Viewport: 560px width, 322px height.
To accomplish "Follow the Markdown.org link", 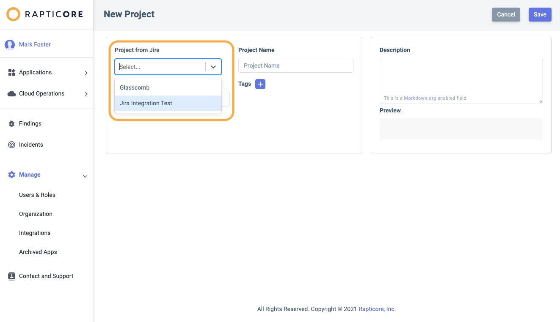I will (420, 98).
